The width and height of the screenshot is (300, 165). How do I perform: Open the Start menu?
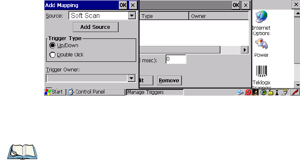[55, 92]
